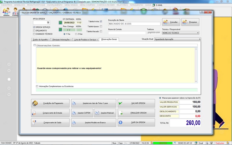The image size is (232, 145).
Task: Open the MENU VENDAS menu
Action: 71,5
